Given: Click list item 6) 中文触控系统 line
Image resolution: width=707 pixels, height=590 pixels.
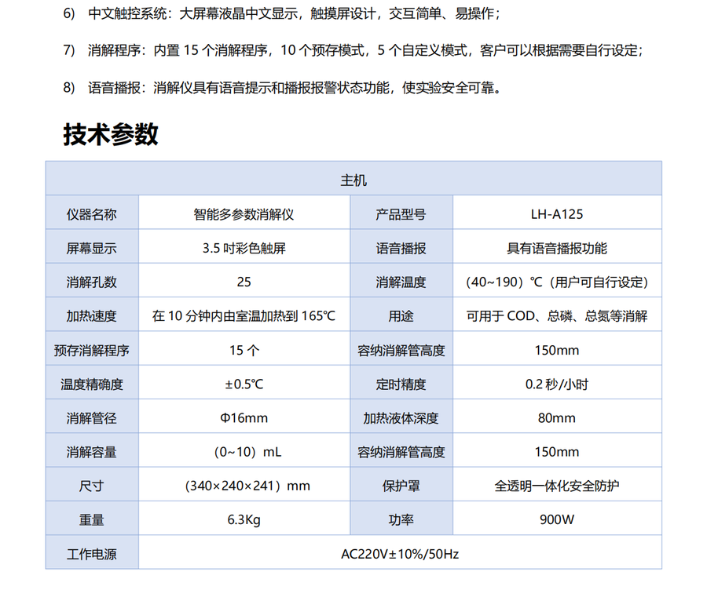Looking at the screenshot, I should [x=282, y=13].
